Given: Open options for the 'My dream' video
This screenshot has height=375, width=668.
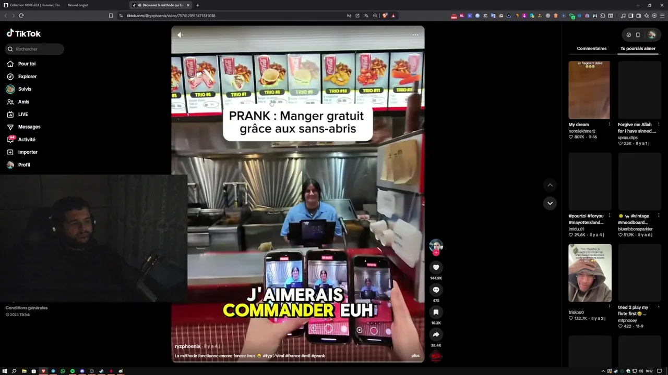Looking at the screenshot, I should click(609, 124).
